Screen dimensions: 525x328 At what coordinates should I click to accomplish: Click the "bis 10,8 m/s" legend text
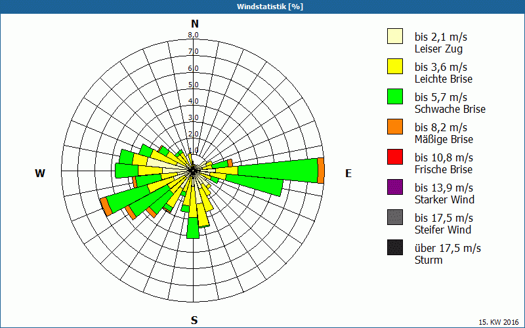(x=444, y=157)
